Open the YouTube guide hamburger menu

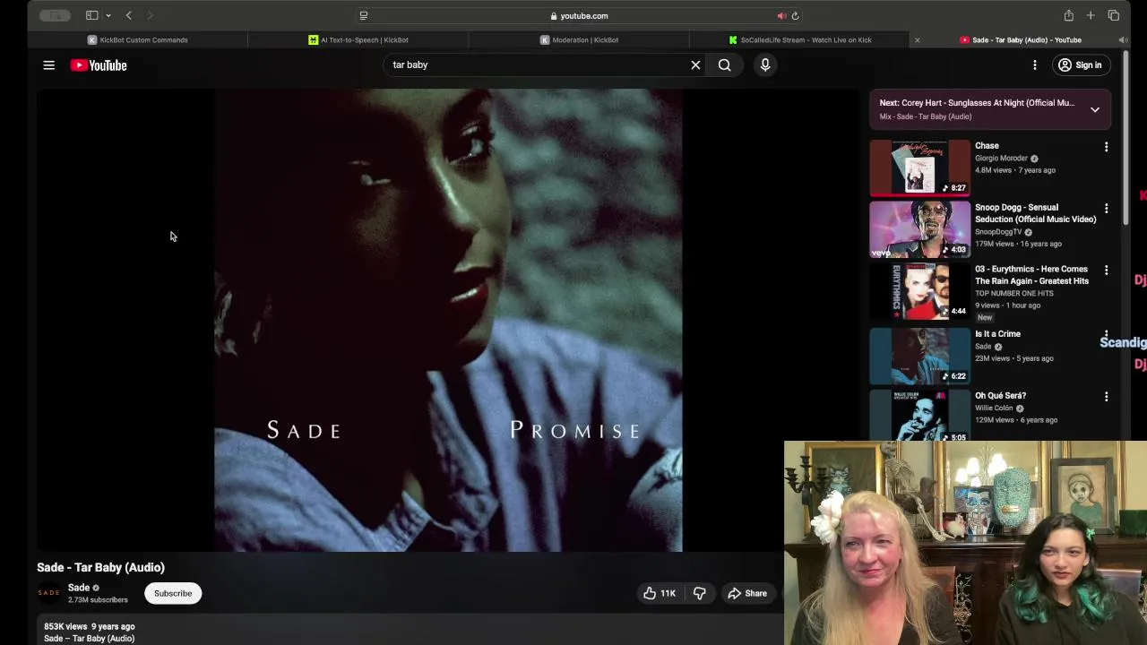pyautogui.click(x=49, y=65)
